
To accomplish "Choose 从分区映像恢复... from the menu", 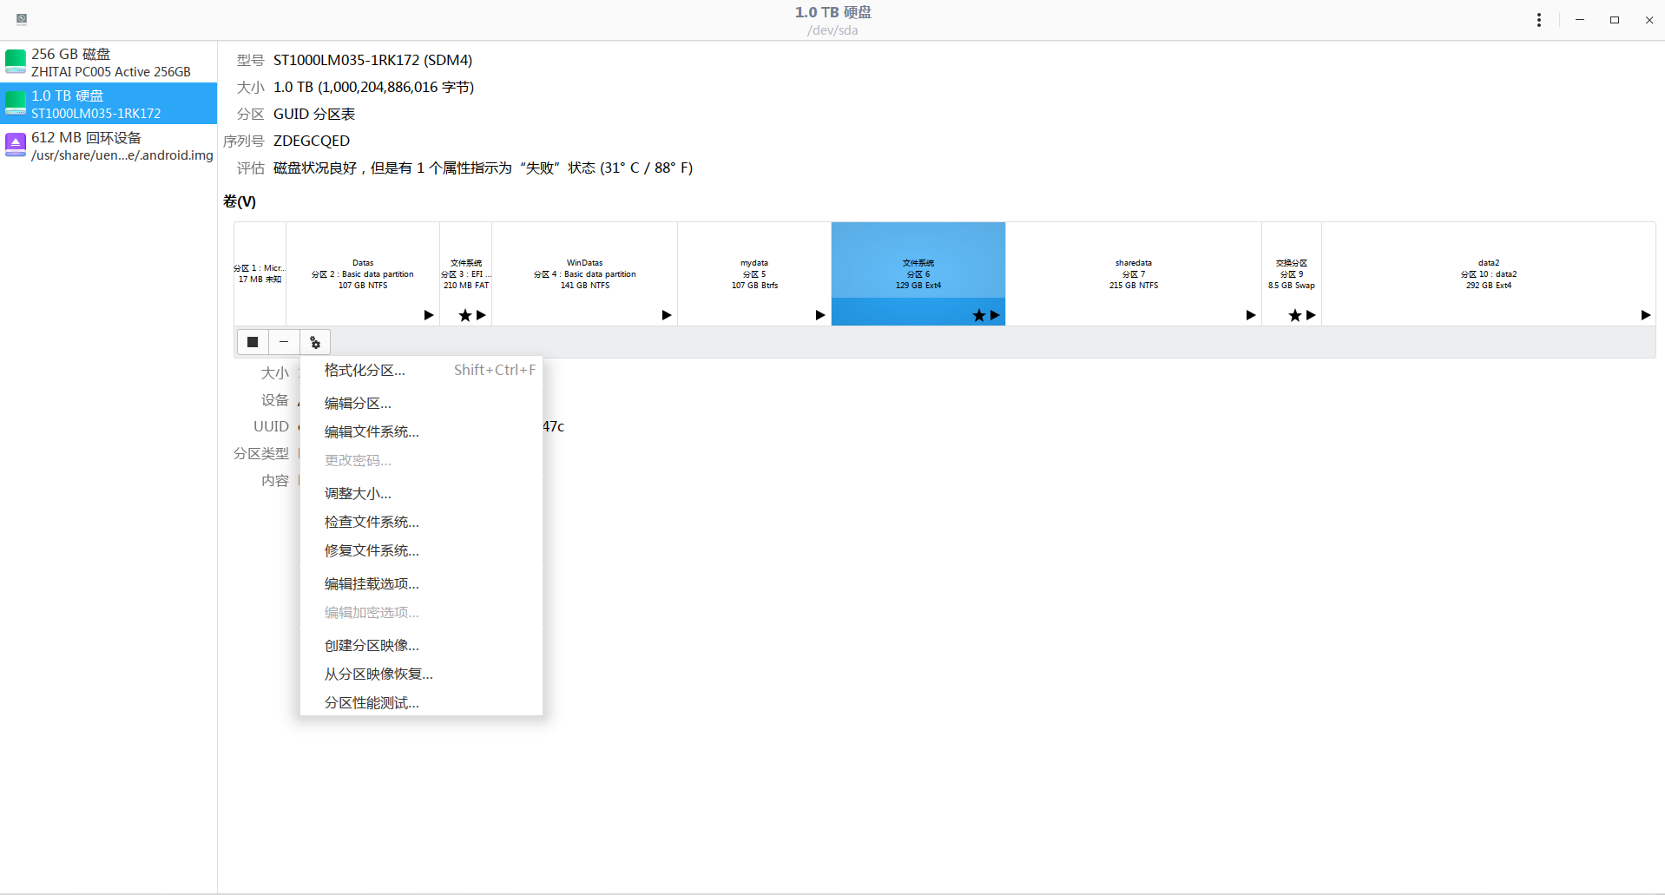I will point(421,675).
